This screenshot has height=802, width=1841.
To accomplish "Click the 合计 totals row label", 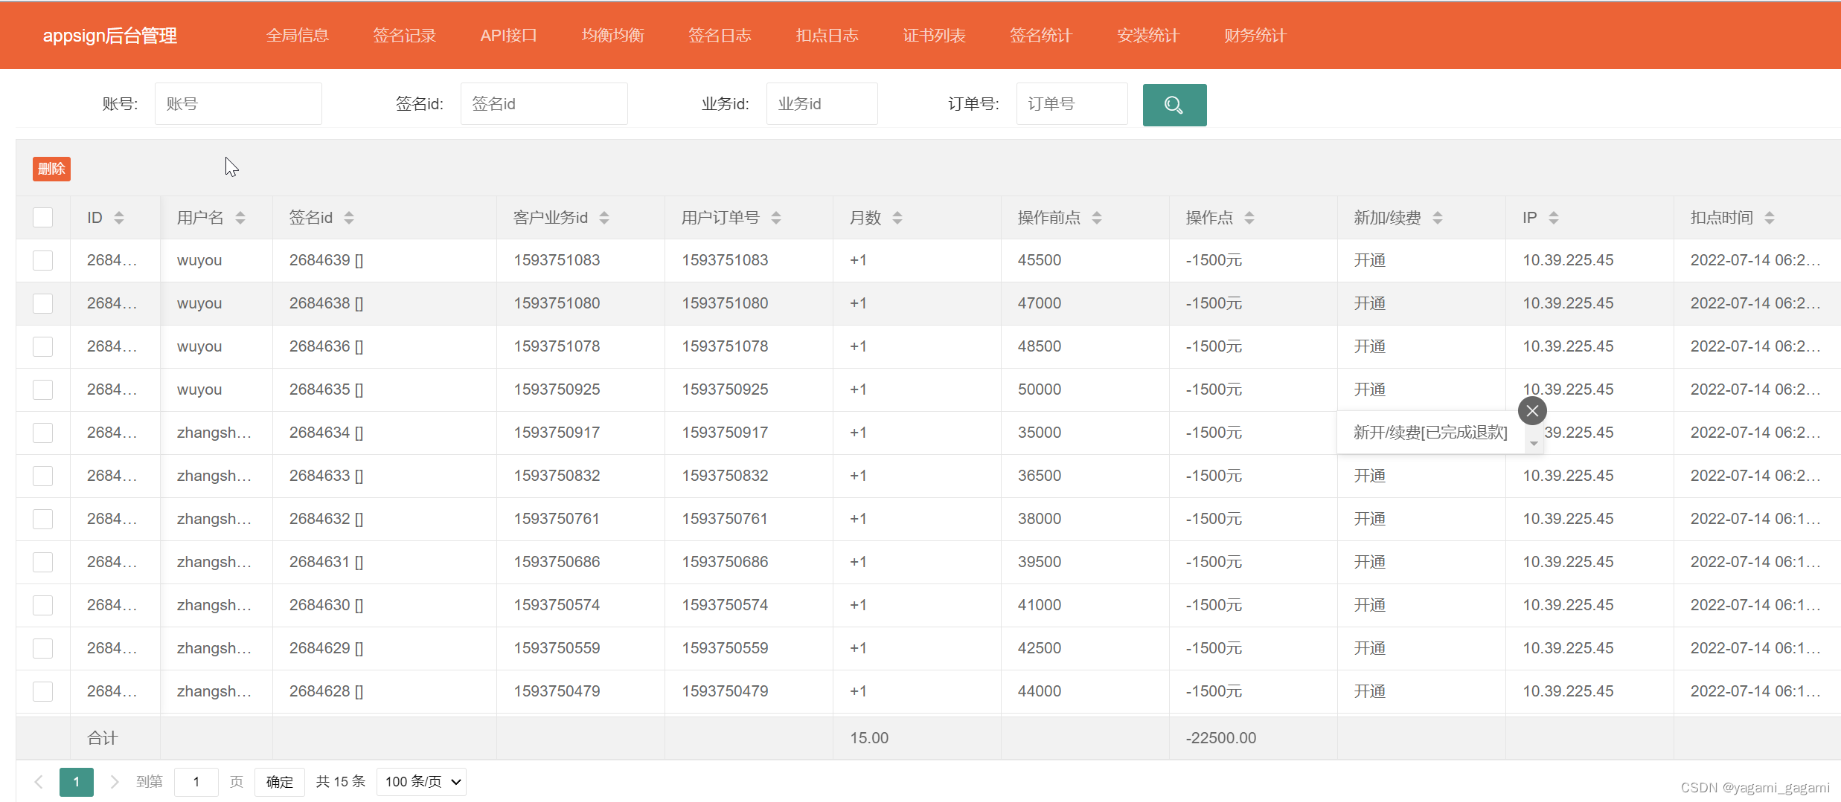I will click(103, 738).
